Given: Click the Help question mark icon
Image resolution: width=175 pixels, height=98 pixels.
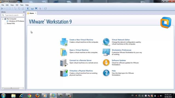Looking at the screenshot, I should coord(106,73).
